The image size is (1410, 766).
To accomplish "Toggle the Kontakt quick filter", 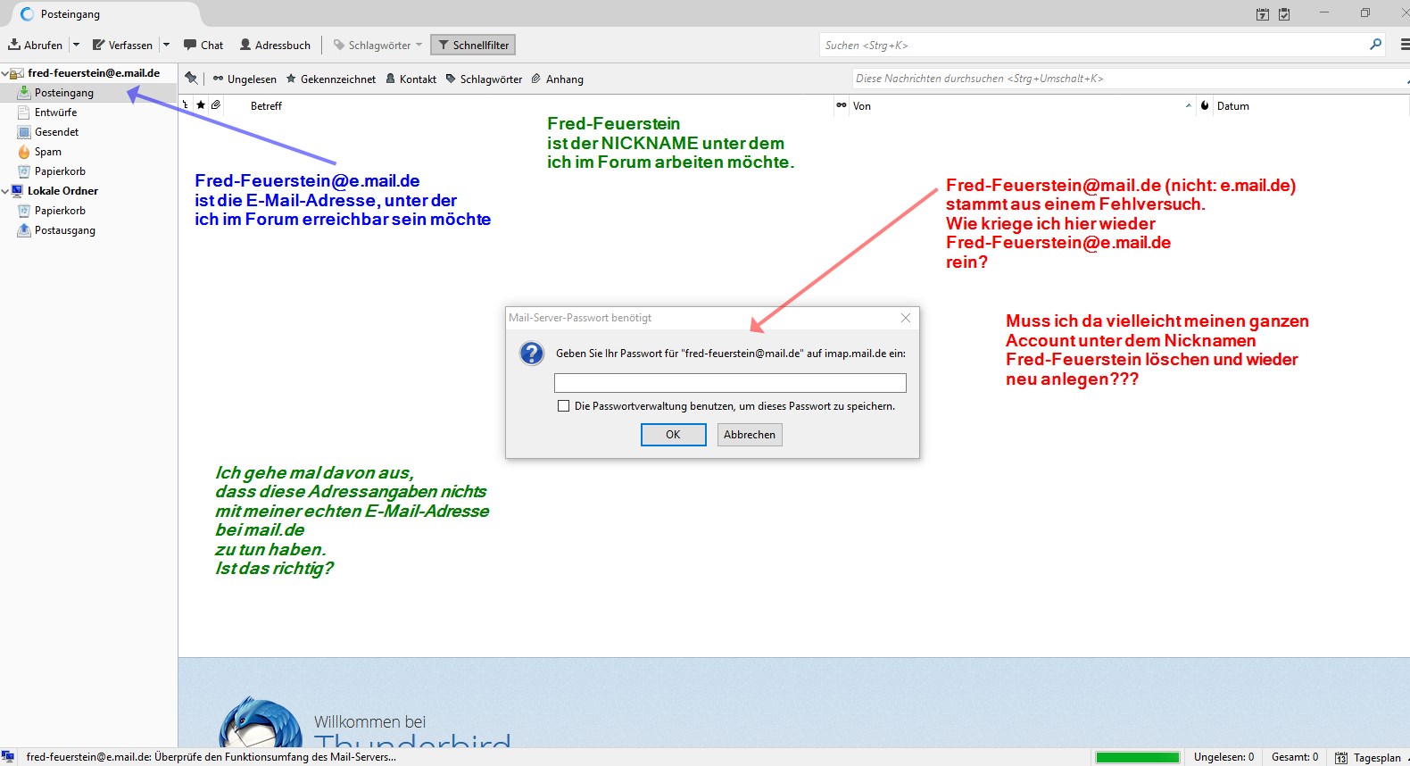I will click(411, 79).
